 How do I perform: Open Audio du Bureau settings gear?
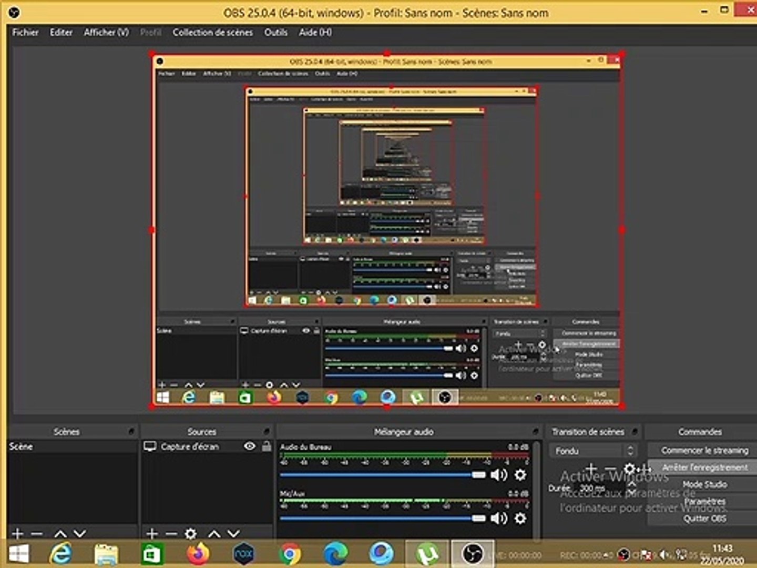[520, 475]
